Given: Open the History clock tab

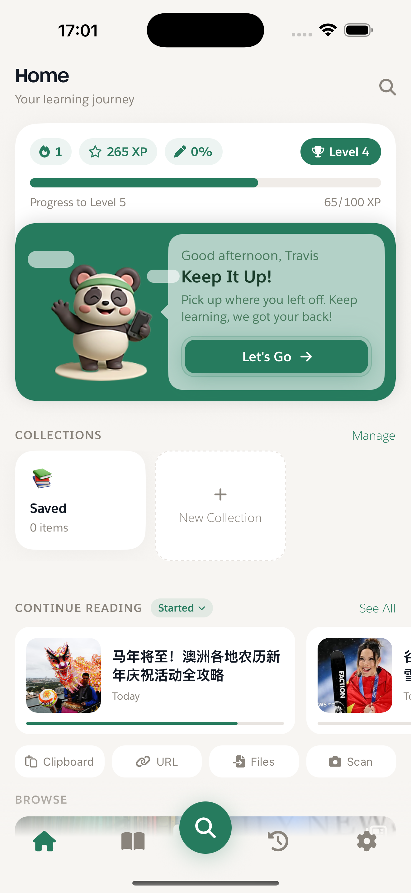Looking at the screenshot, I should [278, 841].
